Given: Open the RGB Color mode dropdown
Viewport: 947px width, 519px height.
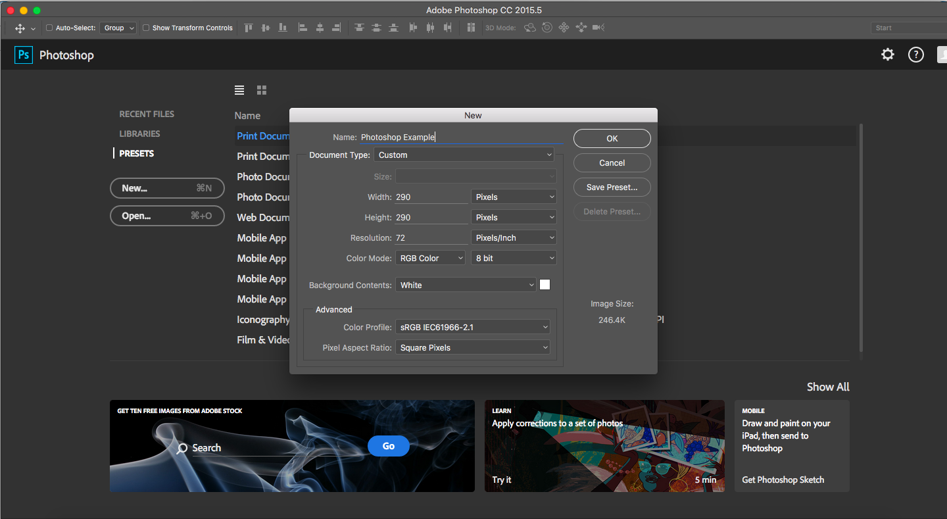Looking at the screenshot, I should (430, 258).
